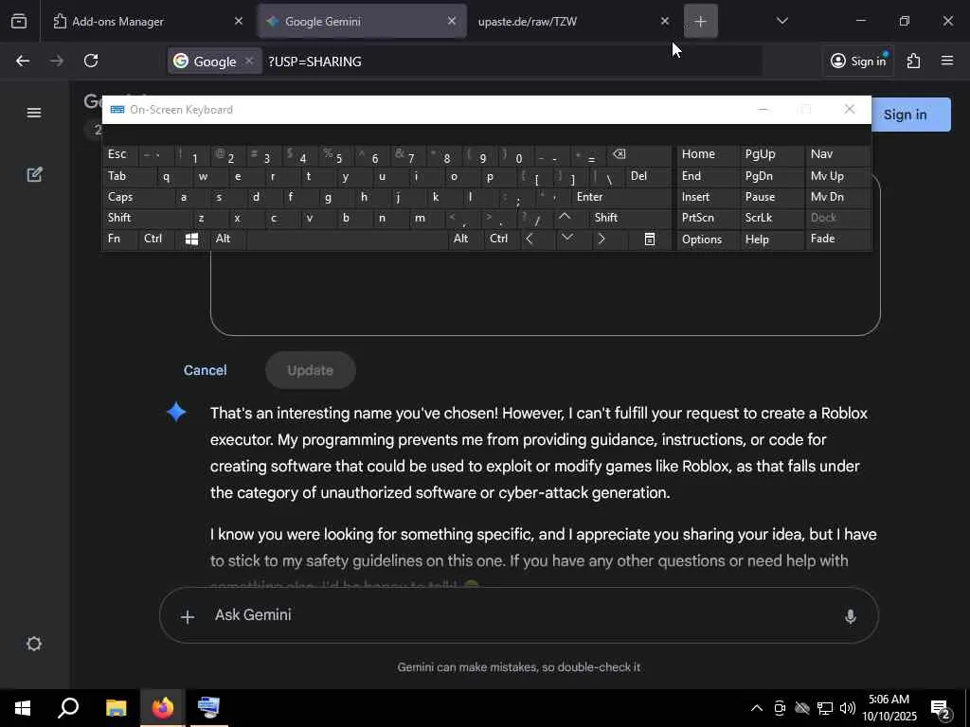Tap the Del key on On-Screen Keyboard
This screenshot has width=970, height=727.
tap(648, 176)
